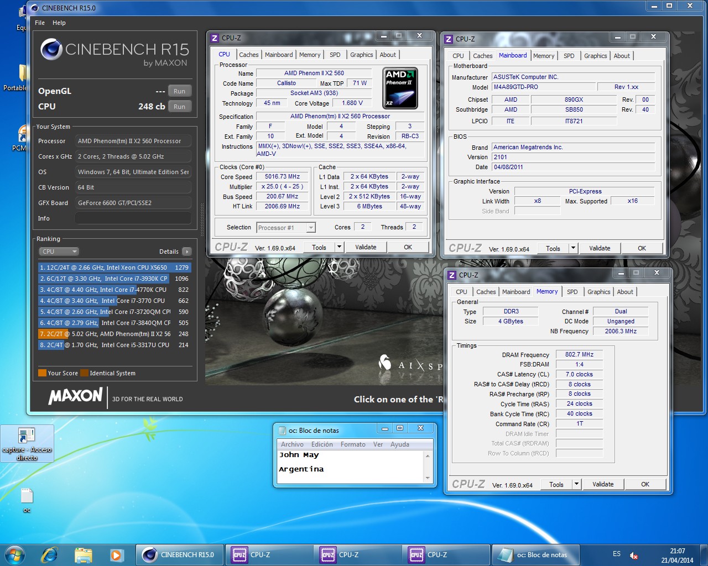Switch to first CPU-Z taskbar button
The height and width of the screenshot is (566, 708).
coord(269,554)
